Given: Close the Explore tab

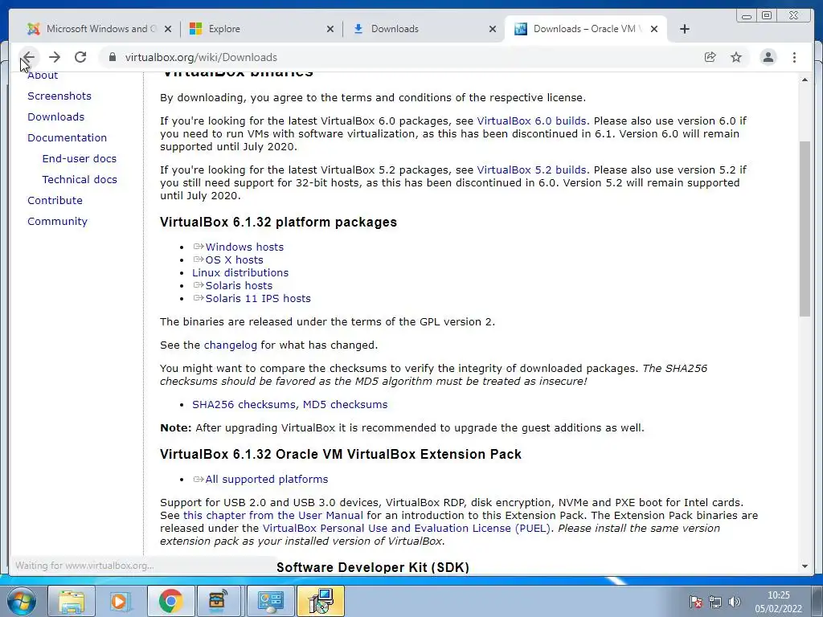Looking at the screenshot, I should tap(330, 29).
